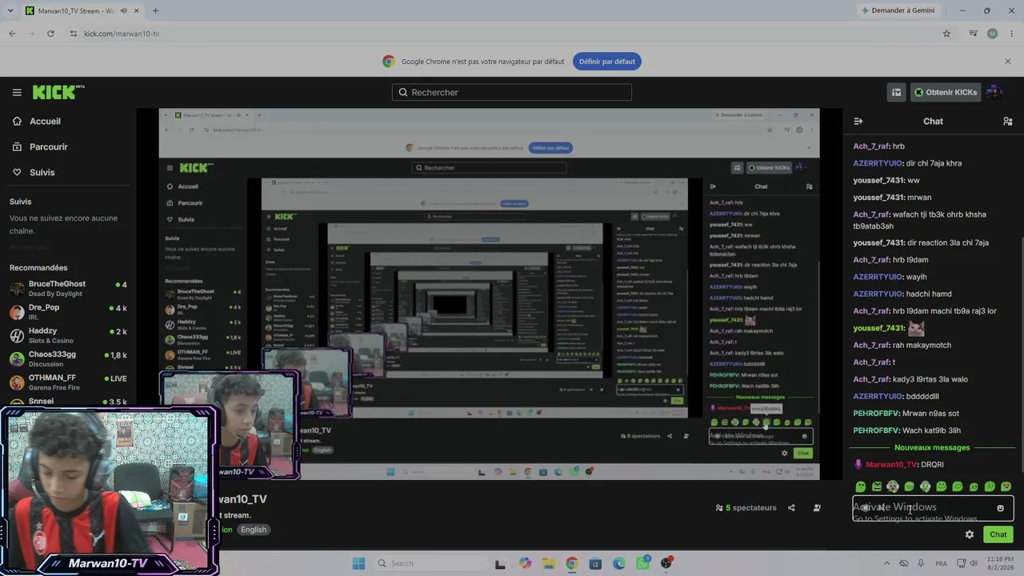Viewport: 1024px width, 576px height.
Task: Click the taskbar clock showing 11:18 PM
Action: click(x=994, y=563)
